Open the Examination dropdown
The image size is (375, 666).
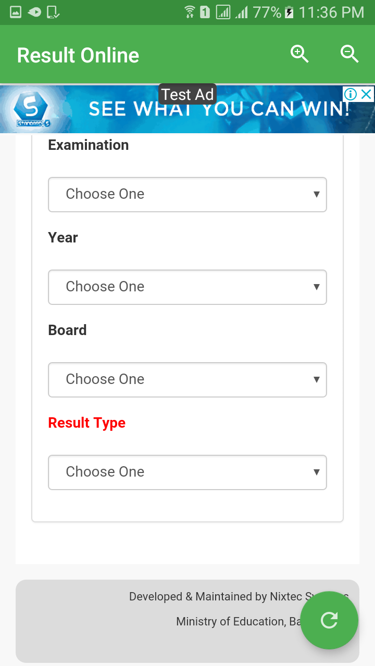[187, 195]
